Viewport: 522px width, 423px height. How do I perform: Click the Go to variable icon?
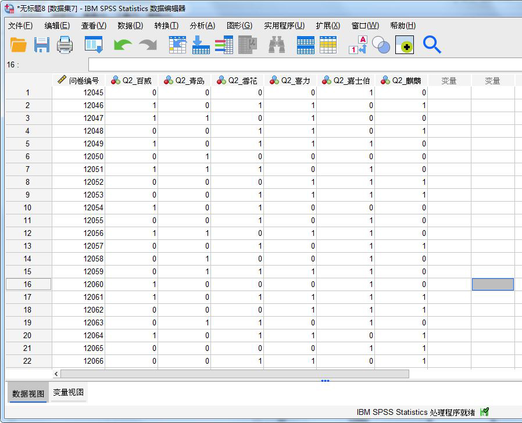click(x=201, y=45)
